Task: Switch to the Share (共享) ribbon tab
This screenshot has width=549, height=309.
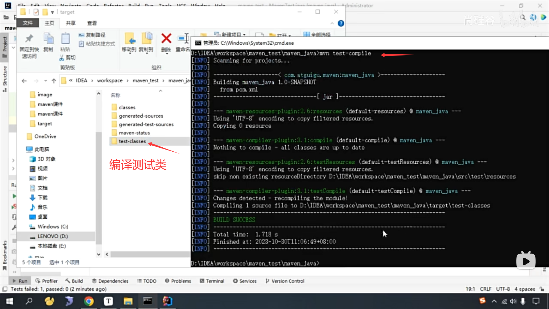Action: 70,23
